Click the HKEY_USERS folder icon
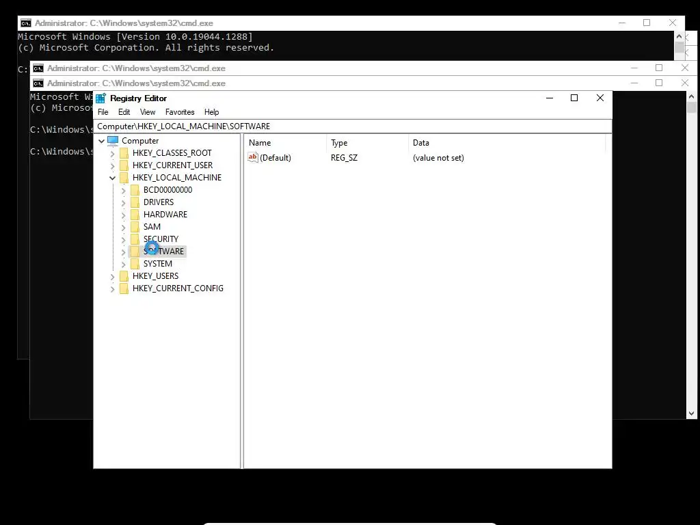The image size is (700, 525). (x=124, y=276)
